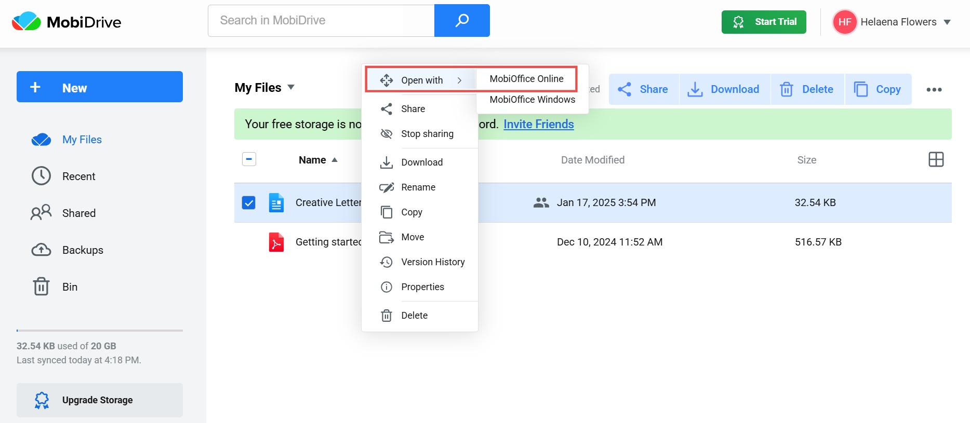
Task: Expand the My Files heading dropdown
Action: [291, 87]
